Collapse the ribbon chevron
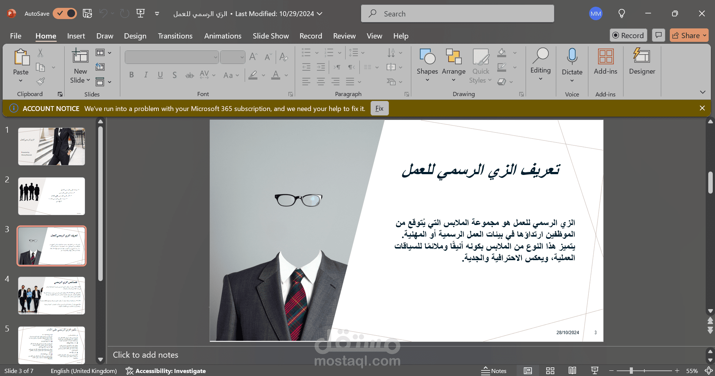The width and height of the screenshot is (715, 376). tap(703, 92)
